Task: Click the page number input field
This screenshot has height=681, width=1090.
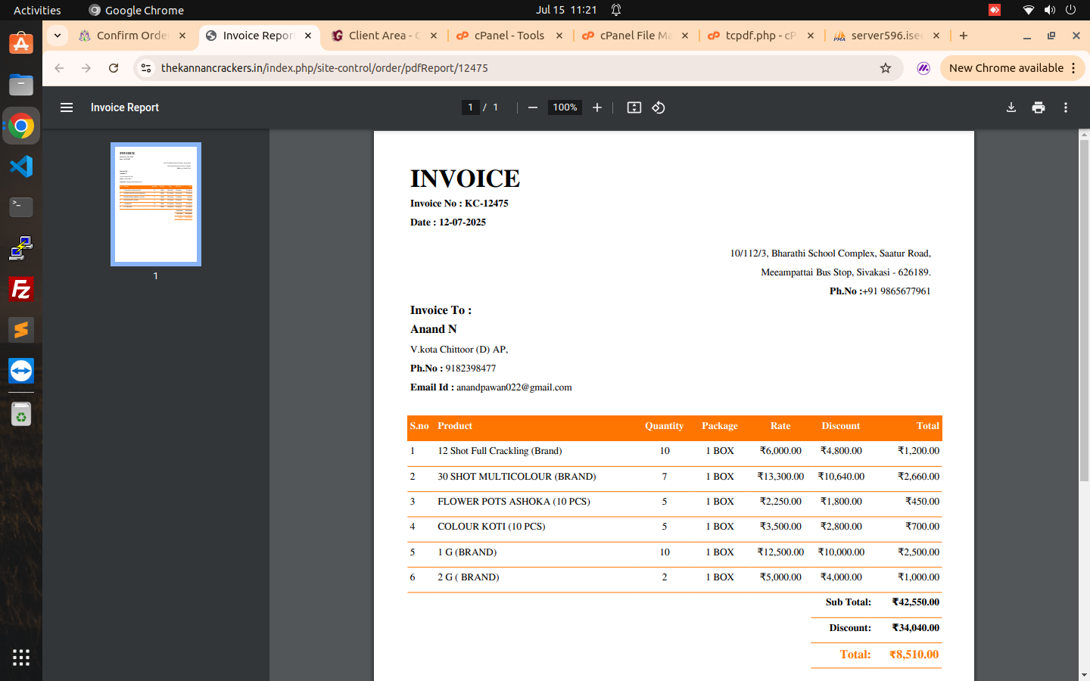Action: (x=470, y=107)
